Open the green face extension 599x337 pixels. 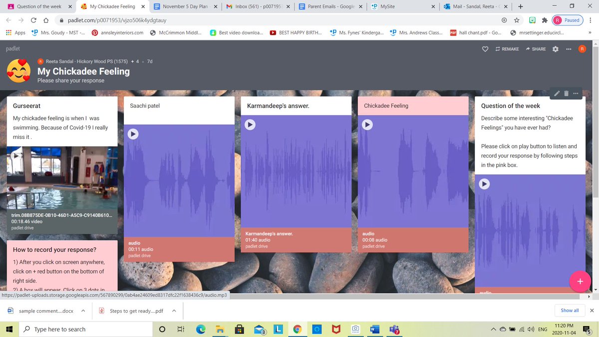click(532, 20)
